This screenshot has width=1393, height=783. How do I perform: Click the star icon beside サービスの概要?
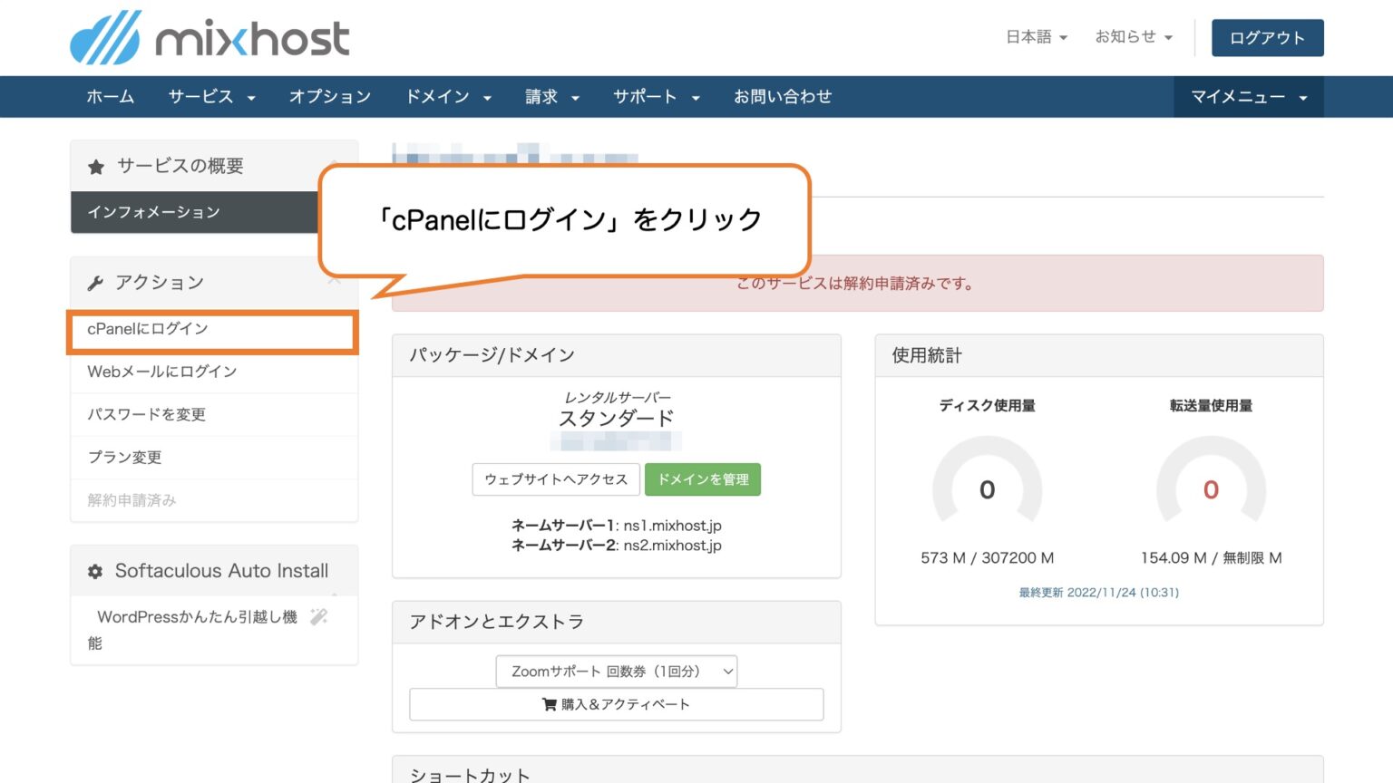tap(96, 166)
